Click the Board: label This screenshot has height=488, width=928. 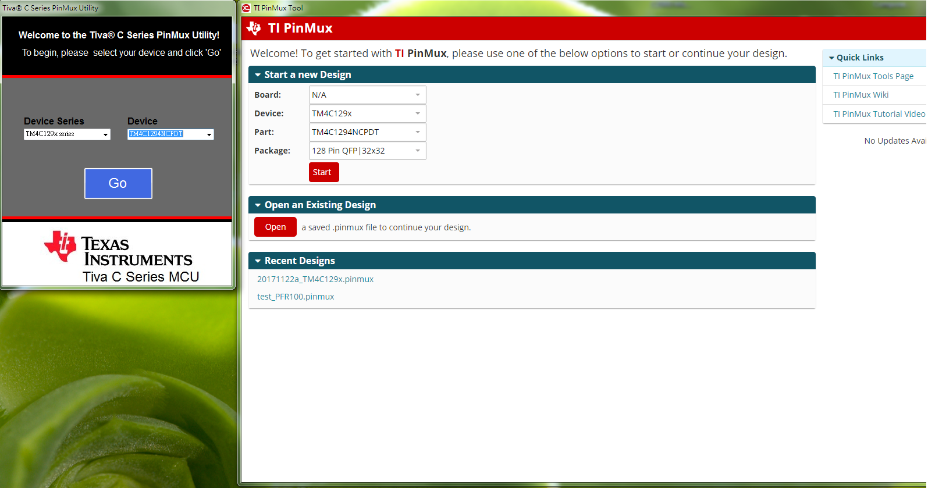point(268,95)
